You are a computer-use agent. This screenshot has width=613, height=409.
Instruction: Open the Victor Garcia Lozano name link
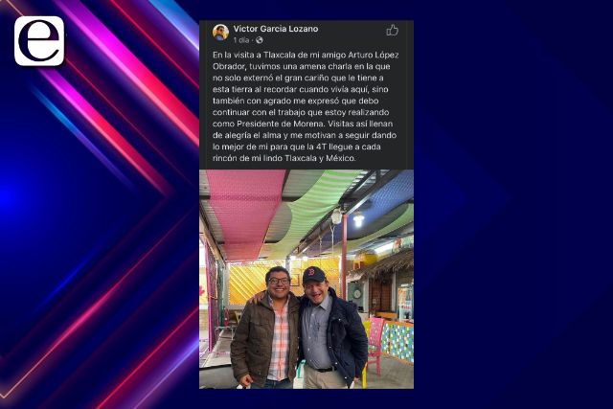click(x=276, y=29)
